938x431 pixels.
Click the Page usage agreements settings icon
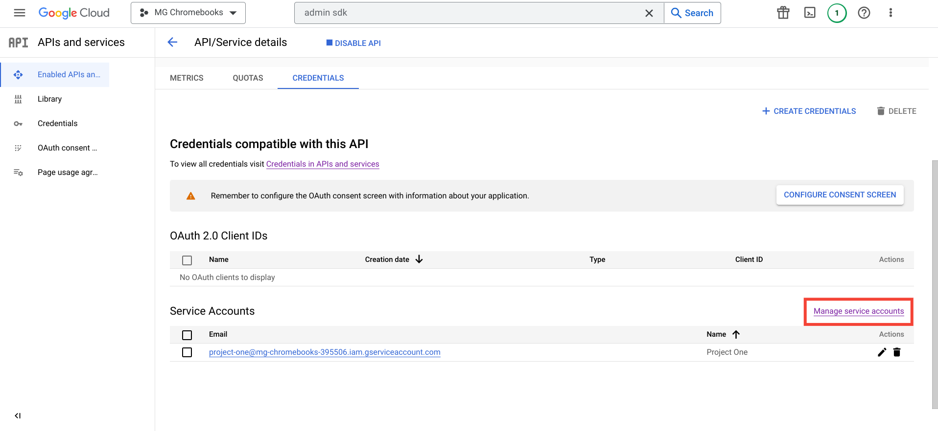click(x=18, y=172)
